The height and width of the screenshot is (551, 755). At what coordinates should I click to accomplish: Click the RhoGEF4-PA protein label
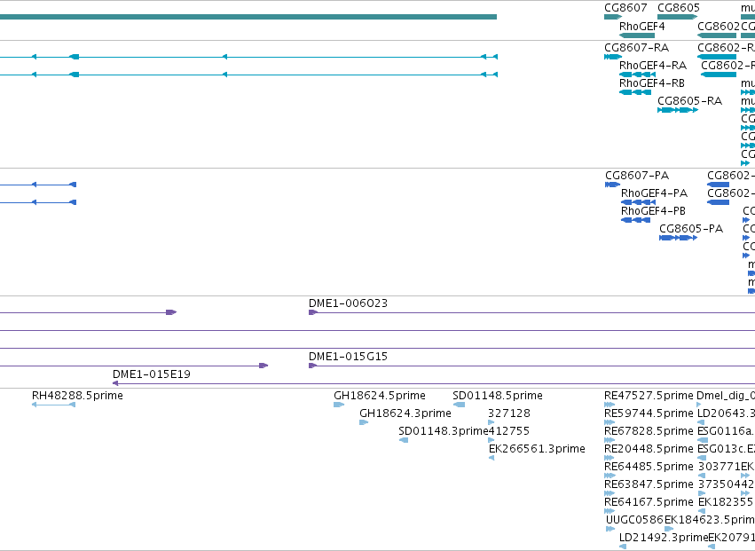coord(654,193)
